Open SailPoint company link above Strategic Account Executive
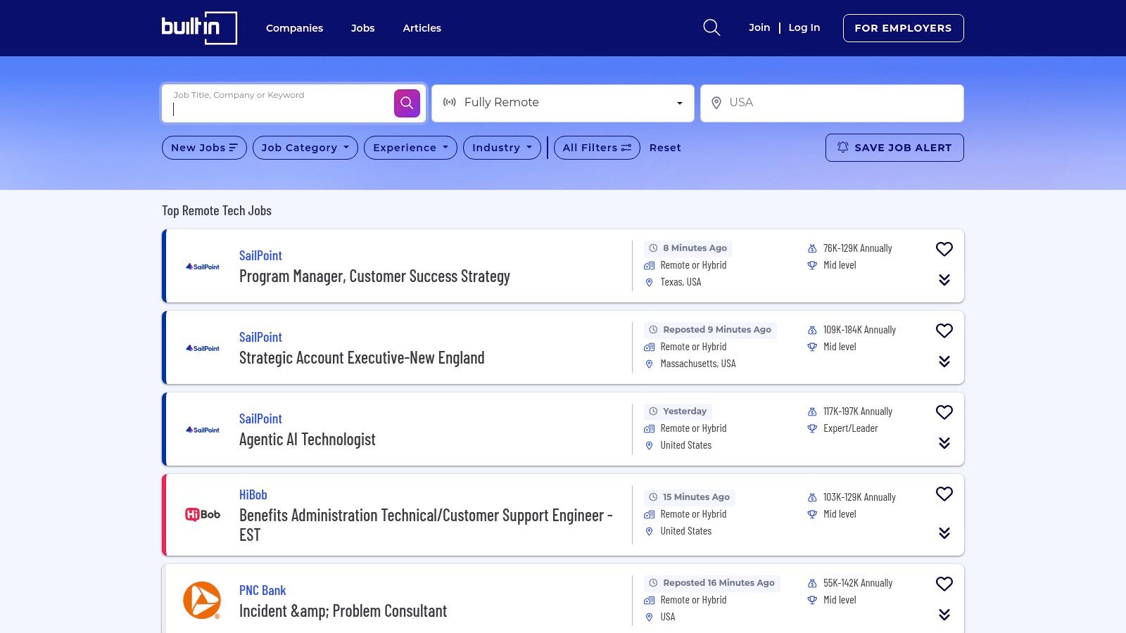The height and width of the screenshot is (633, 1126). (260, 337)
